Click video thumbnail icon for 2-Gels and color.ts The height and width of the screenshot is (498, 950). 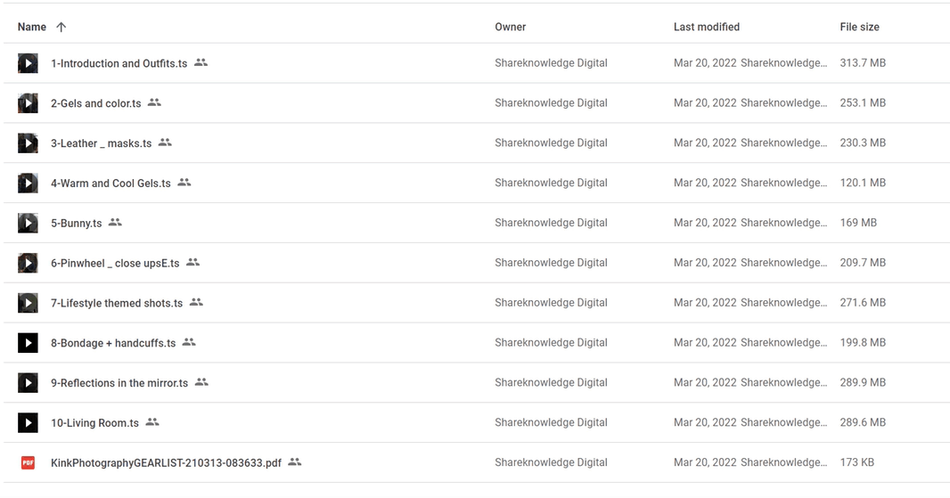(x=28, y=103)
